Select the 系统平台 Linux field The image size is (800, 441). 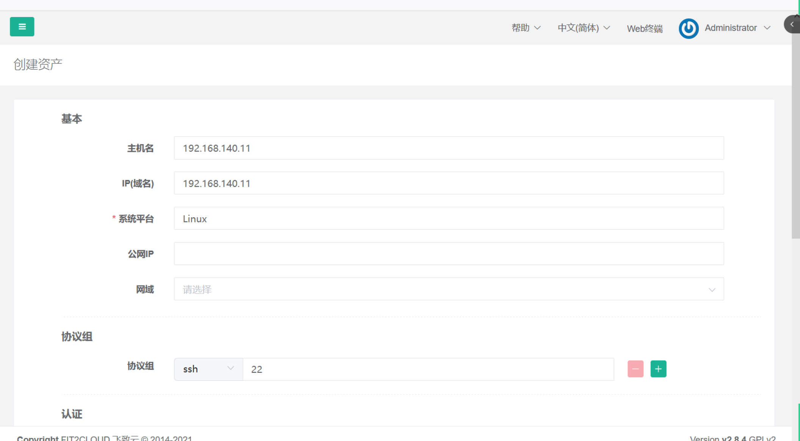(449, 218)
